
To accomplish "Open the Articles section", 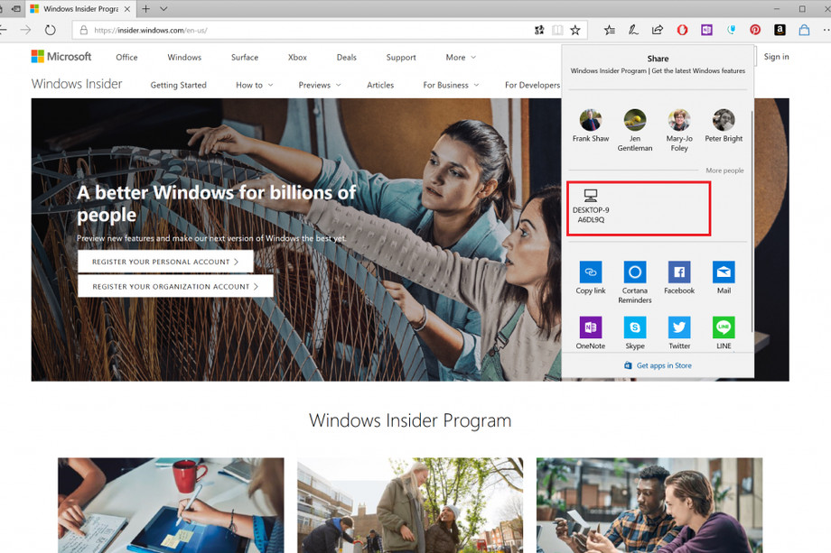I will [380, 85].
